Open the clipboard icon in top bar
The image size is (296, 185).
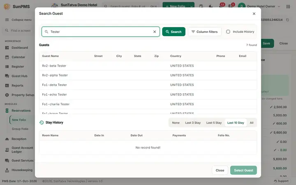[x=201, y=7]
